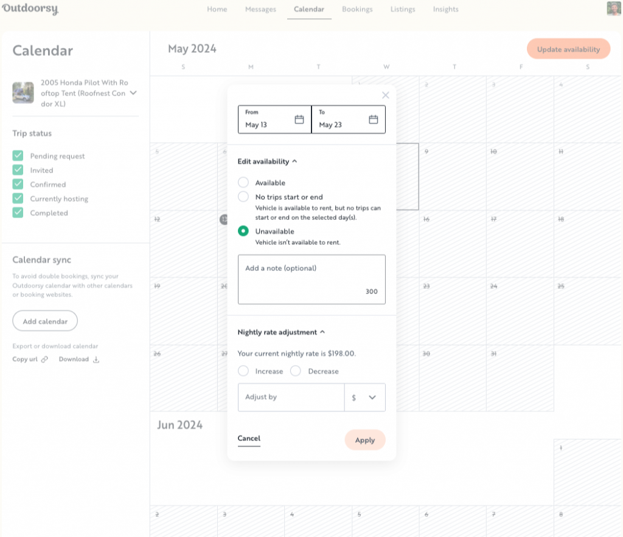Select May 24 calendar cell
This screenshot has width=623, height=537.
click(x=520, y=312)
